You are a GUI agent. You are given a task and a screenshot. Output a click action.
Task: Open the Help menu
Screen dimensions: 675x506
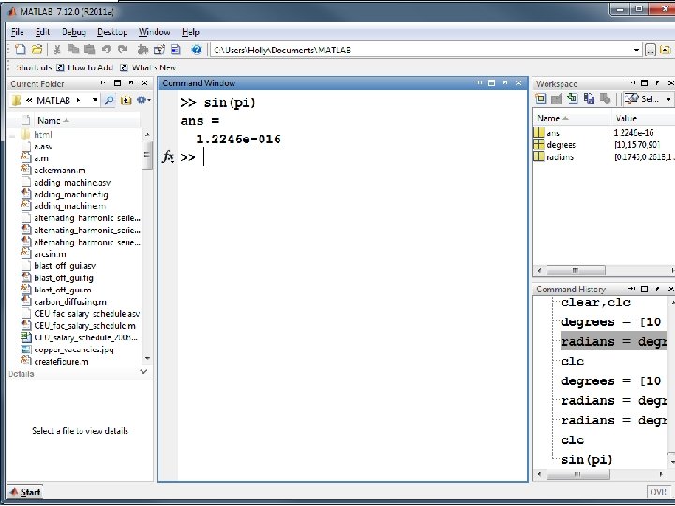tap(190, 32)
